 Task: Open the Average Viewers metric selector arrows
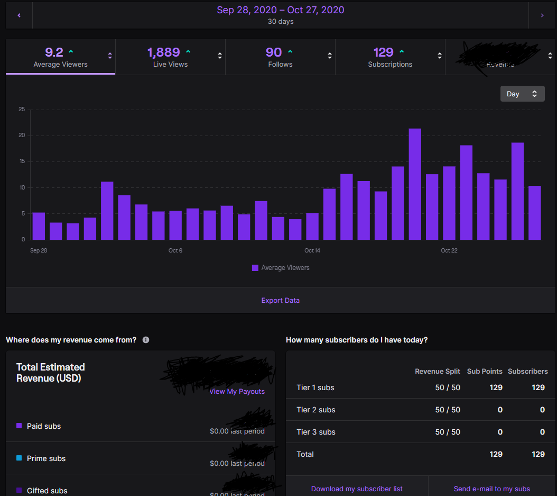110,56
